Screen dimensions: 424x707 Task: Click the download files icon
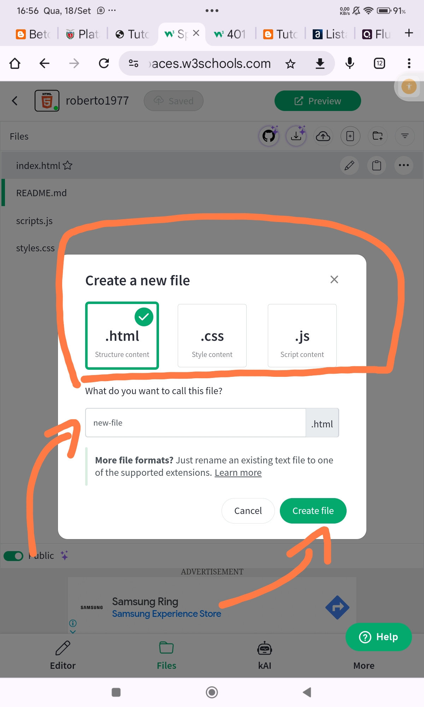point(296,136)
